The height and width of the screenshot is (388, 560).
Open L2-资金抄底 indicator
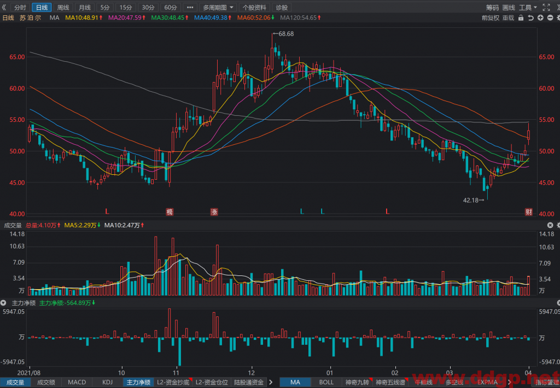pos(173,383)
